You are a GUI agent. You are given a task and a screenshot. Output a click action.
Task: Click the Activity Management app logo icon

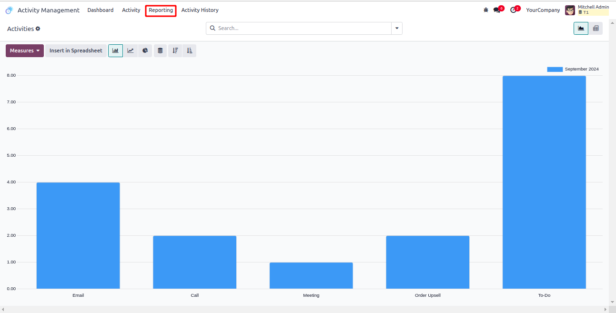[x=9, y=10]
